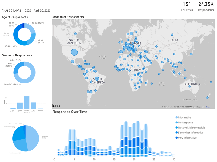Click the 'ASIA' map label
Viewport: 217px width, 162px height.
pos(175,40)
